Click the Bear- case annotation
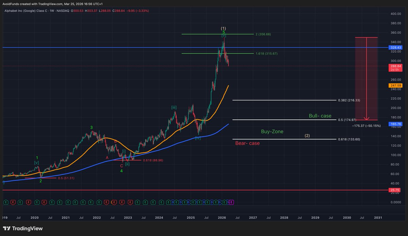The image size is (408, 236). [x=248, y=143]
